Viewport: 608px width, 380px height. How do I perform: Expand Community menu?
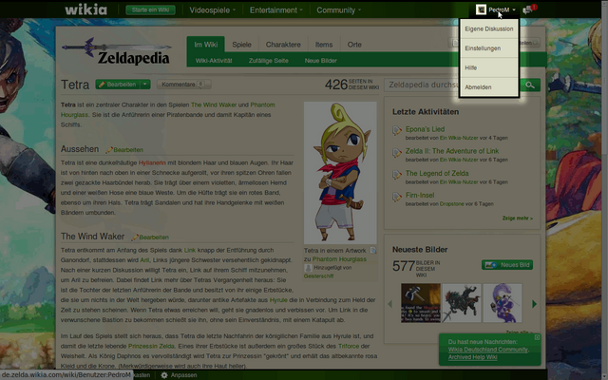338,10
